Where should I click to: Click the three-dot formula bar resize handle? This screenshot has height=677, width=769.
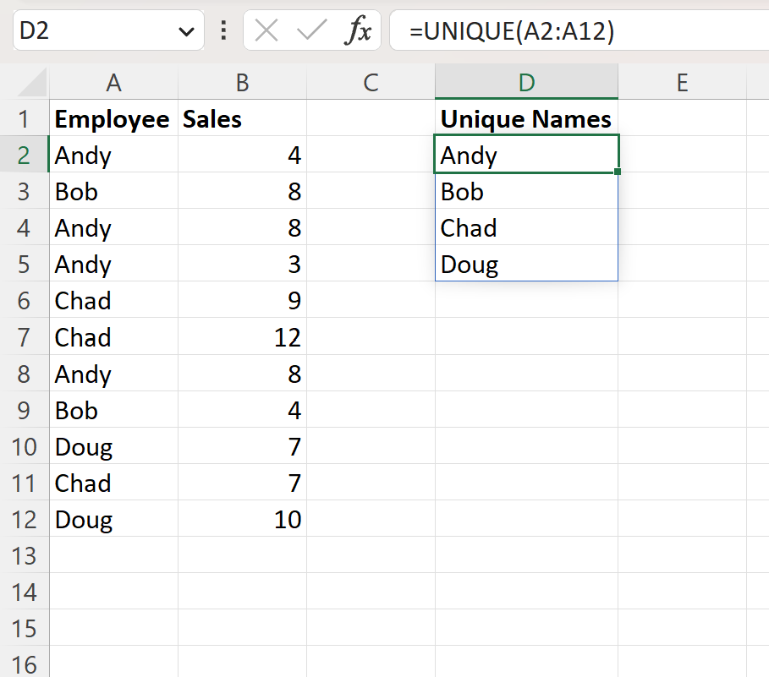[223, 30]
